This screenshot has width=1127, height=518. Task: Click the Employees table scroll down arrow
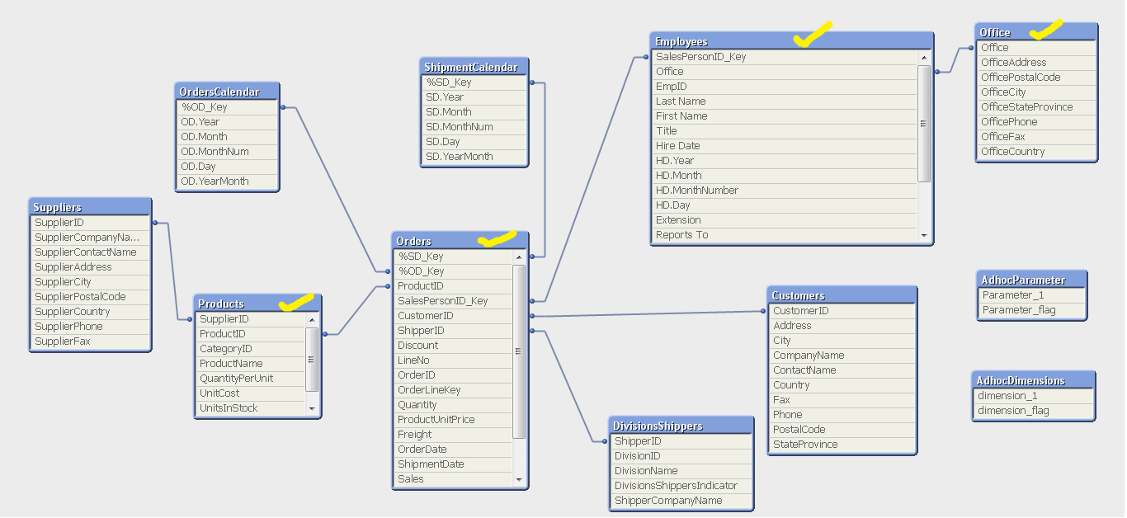point(924,235)
